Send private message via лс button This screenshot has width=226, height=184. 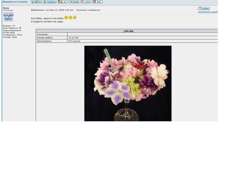[63, 2]
